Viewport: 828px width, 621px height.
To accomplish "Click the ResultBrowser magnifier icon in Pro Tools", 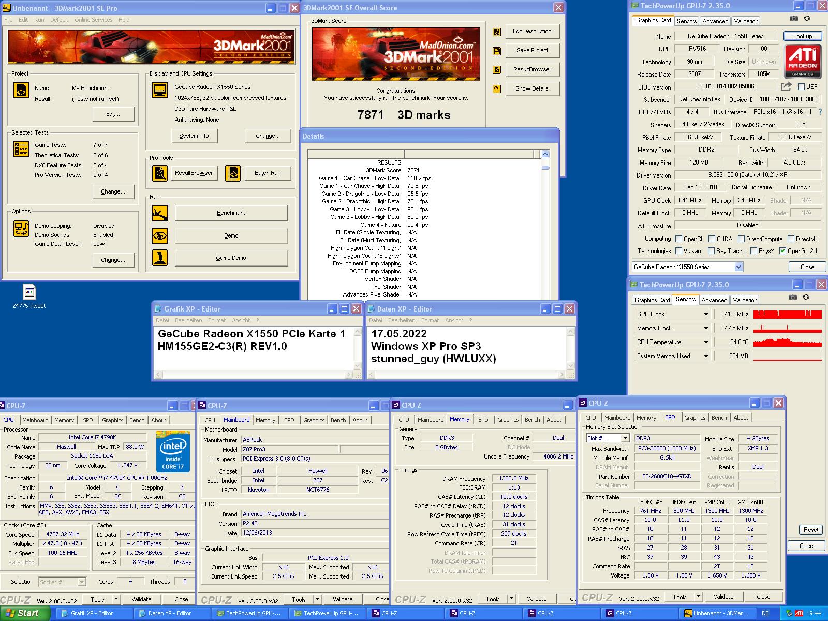I will [160, 173].
